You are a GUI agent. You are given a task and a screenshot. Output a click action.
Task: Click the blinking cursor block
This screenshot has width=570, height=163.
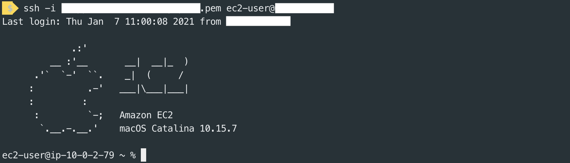point(144,155)
